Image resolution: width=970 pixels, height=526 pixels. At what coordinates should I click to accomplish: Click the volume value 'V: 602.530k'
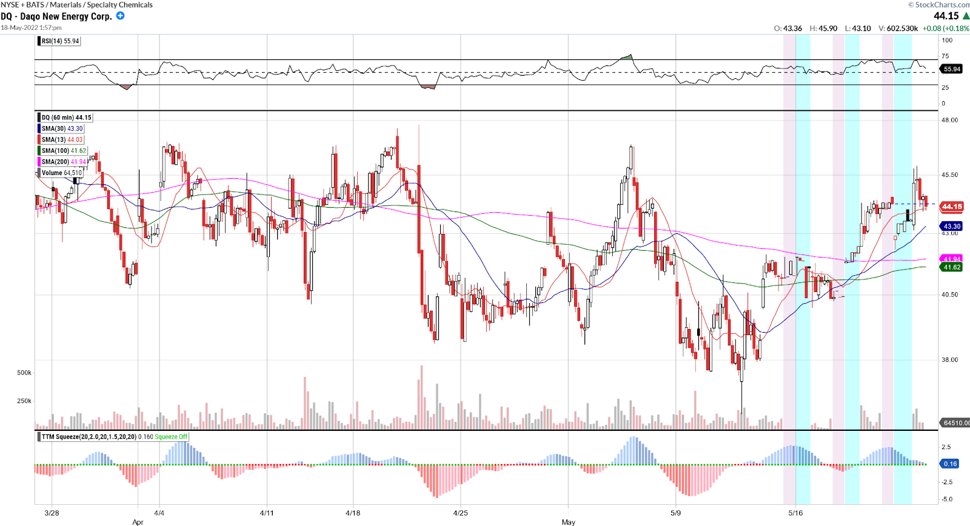898,28
